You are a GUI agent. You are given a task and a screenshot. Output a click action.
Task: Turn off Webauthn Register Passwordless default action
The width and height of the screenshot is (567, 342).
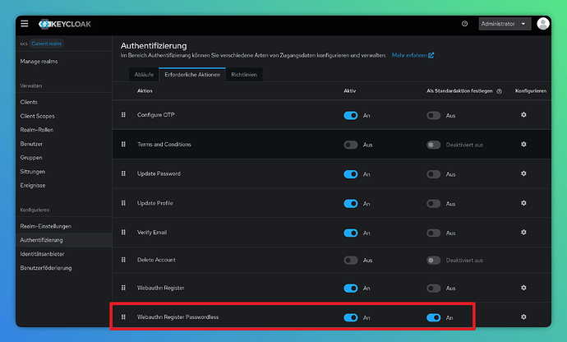434,317
